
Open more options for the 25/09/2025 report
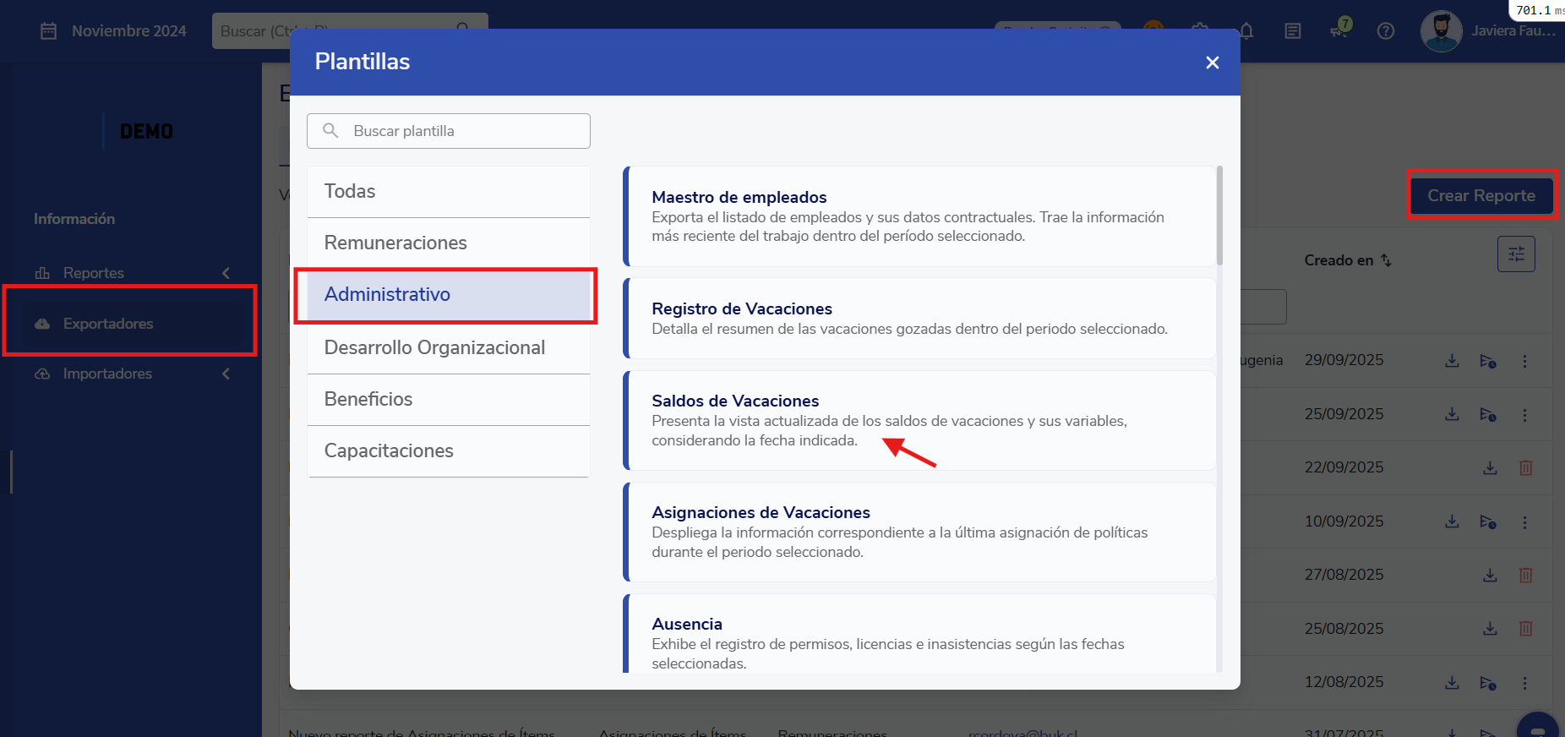(x=1524, y=415)
